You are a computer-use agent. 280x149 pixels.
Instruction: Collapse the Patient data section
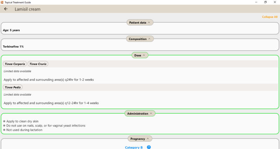140,22
